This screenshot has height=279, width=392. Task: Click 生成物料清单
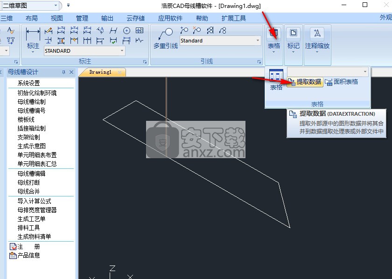[x=34, y=237]
